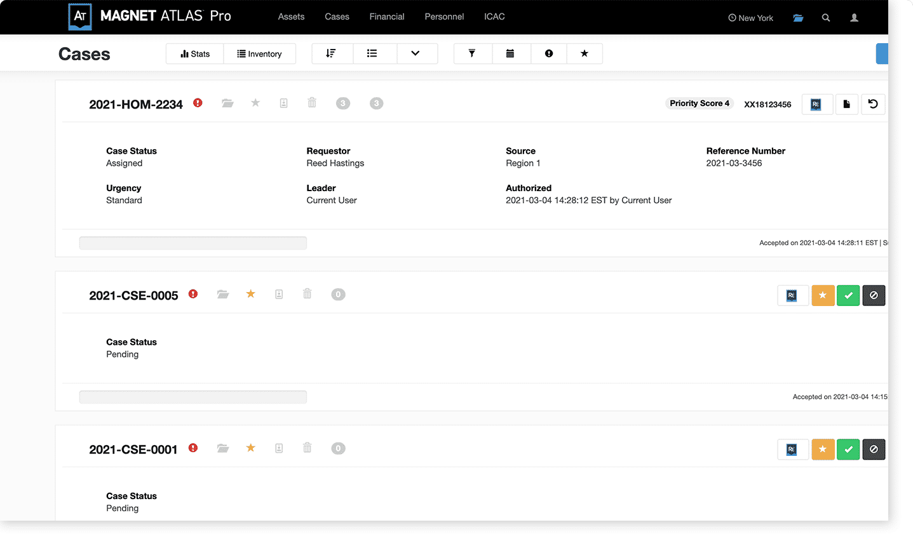Open the RE report icon on 2021-CSE-0005
Viewport: 913px width, 534px height.
pos(793,295)
